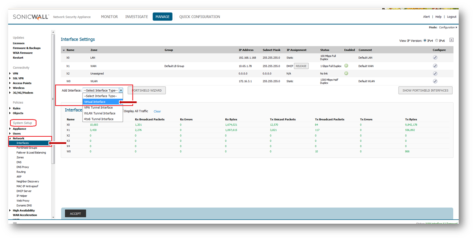The image size is (475, 240).
Task: Select VPN Tunnel Interface option
Action: (x=98, y=108)
